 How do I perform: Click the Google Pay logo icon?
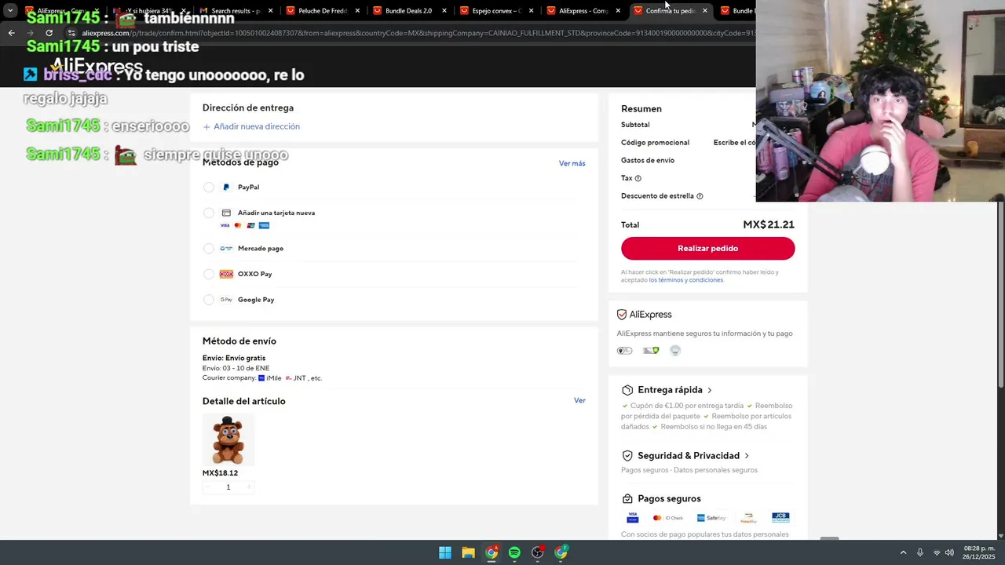pos(226,299)
